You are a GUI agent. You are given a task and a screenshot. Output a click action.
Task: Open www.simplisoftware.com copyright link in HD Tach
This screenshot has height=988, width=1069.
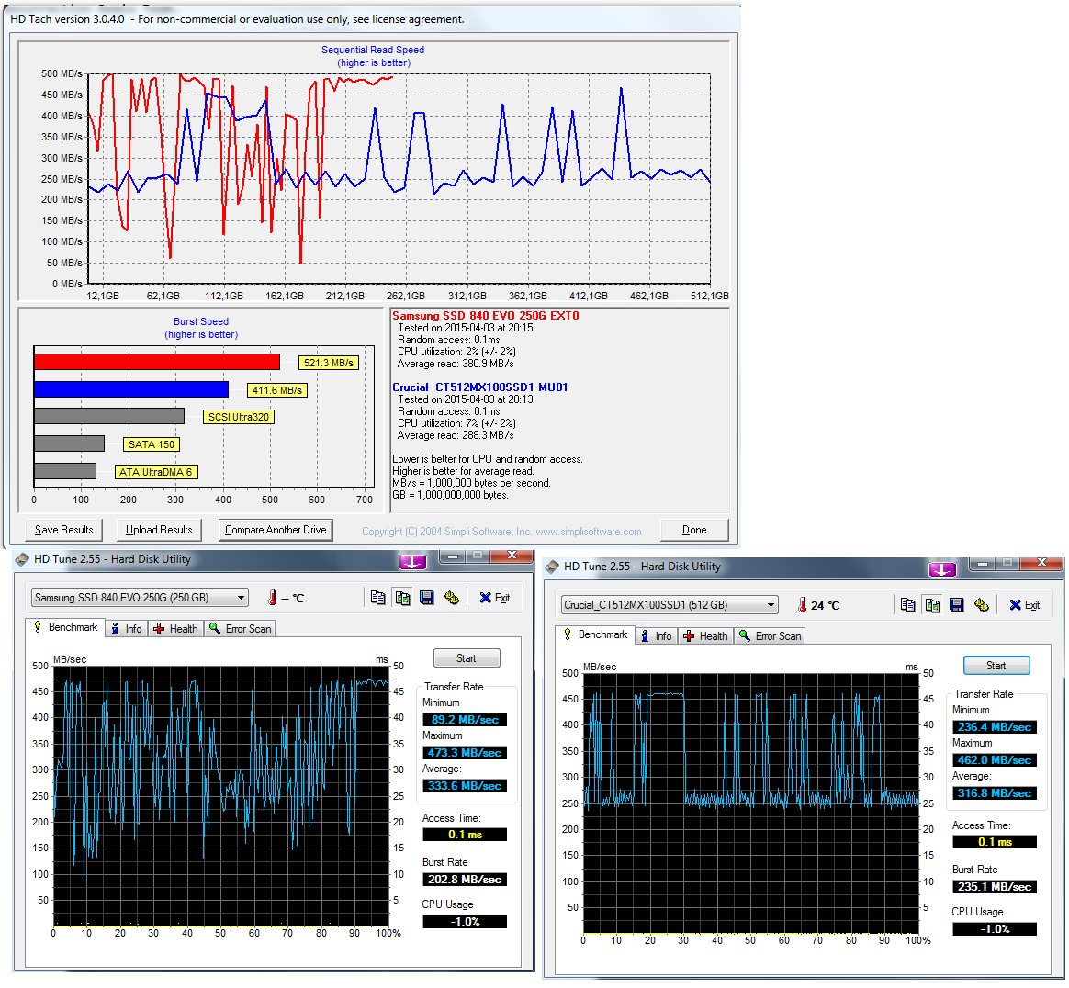(589, 532)
